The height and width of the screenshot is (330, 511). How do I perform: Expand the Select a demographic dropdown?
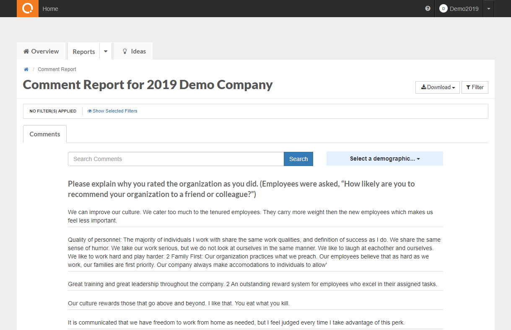pyautogui.click(x=384, y=159)
